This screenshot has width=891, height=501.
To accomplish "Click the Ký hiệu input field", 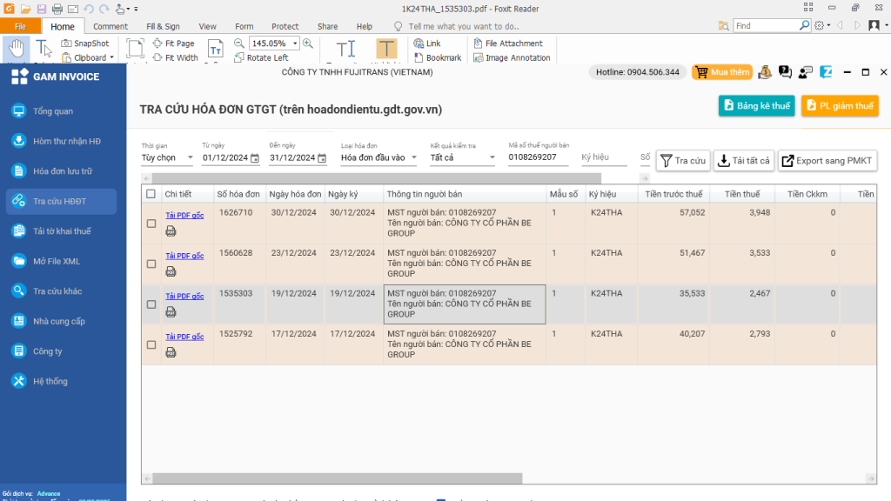I will pyautogui.click(x=604, y=157).
